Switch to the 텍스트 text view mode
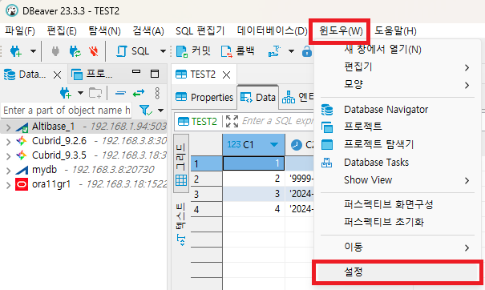Image resolution: width=485 pixels, height=290 pixels. coord(181,224)
